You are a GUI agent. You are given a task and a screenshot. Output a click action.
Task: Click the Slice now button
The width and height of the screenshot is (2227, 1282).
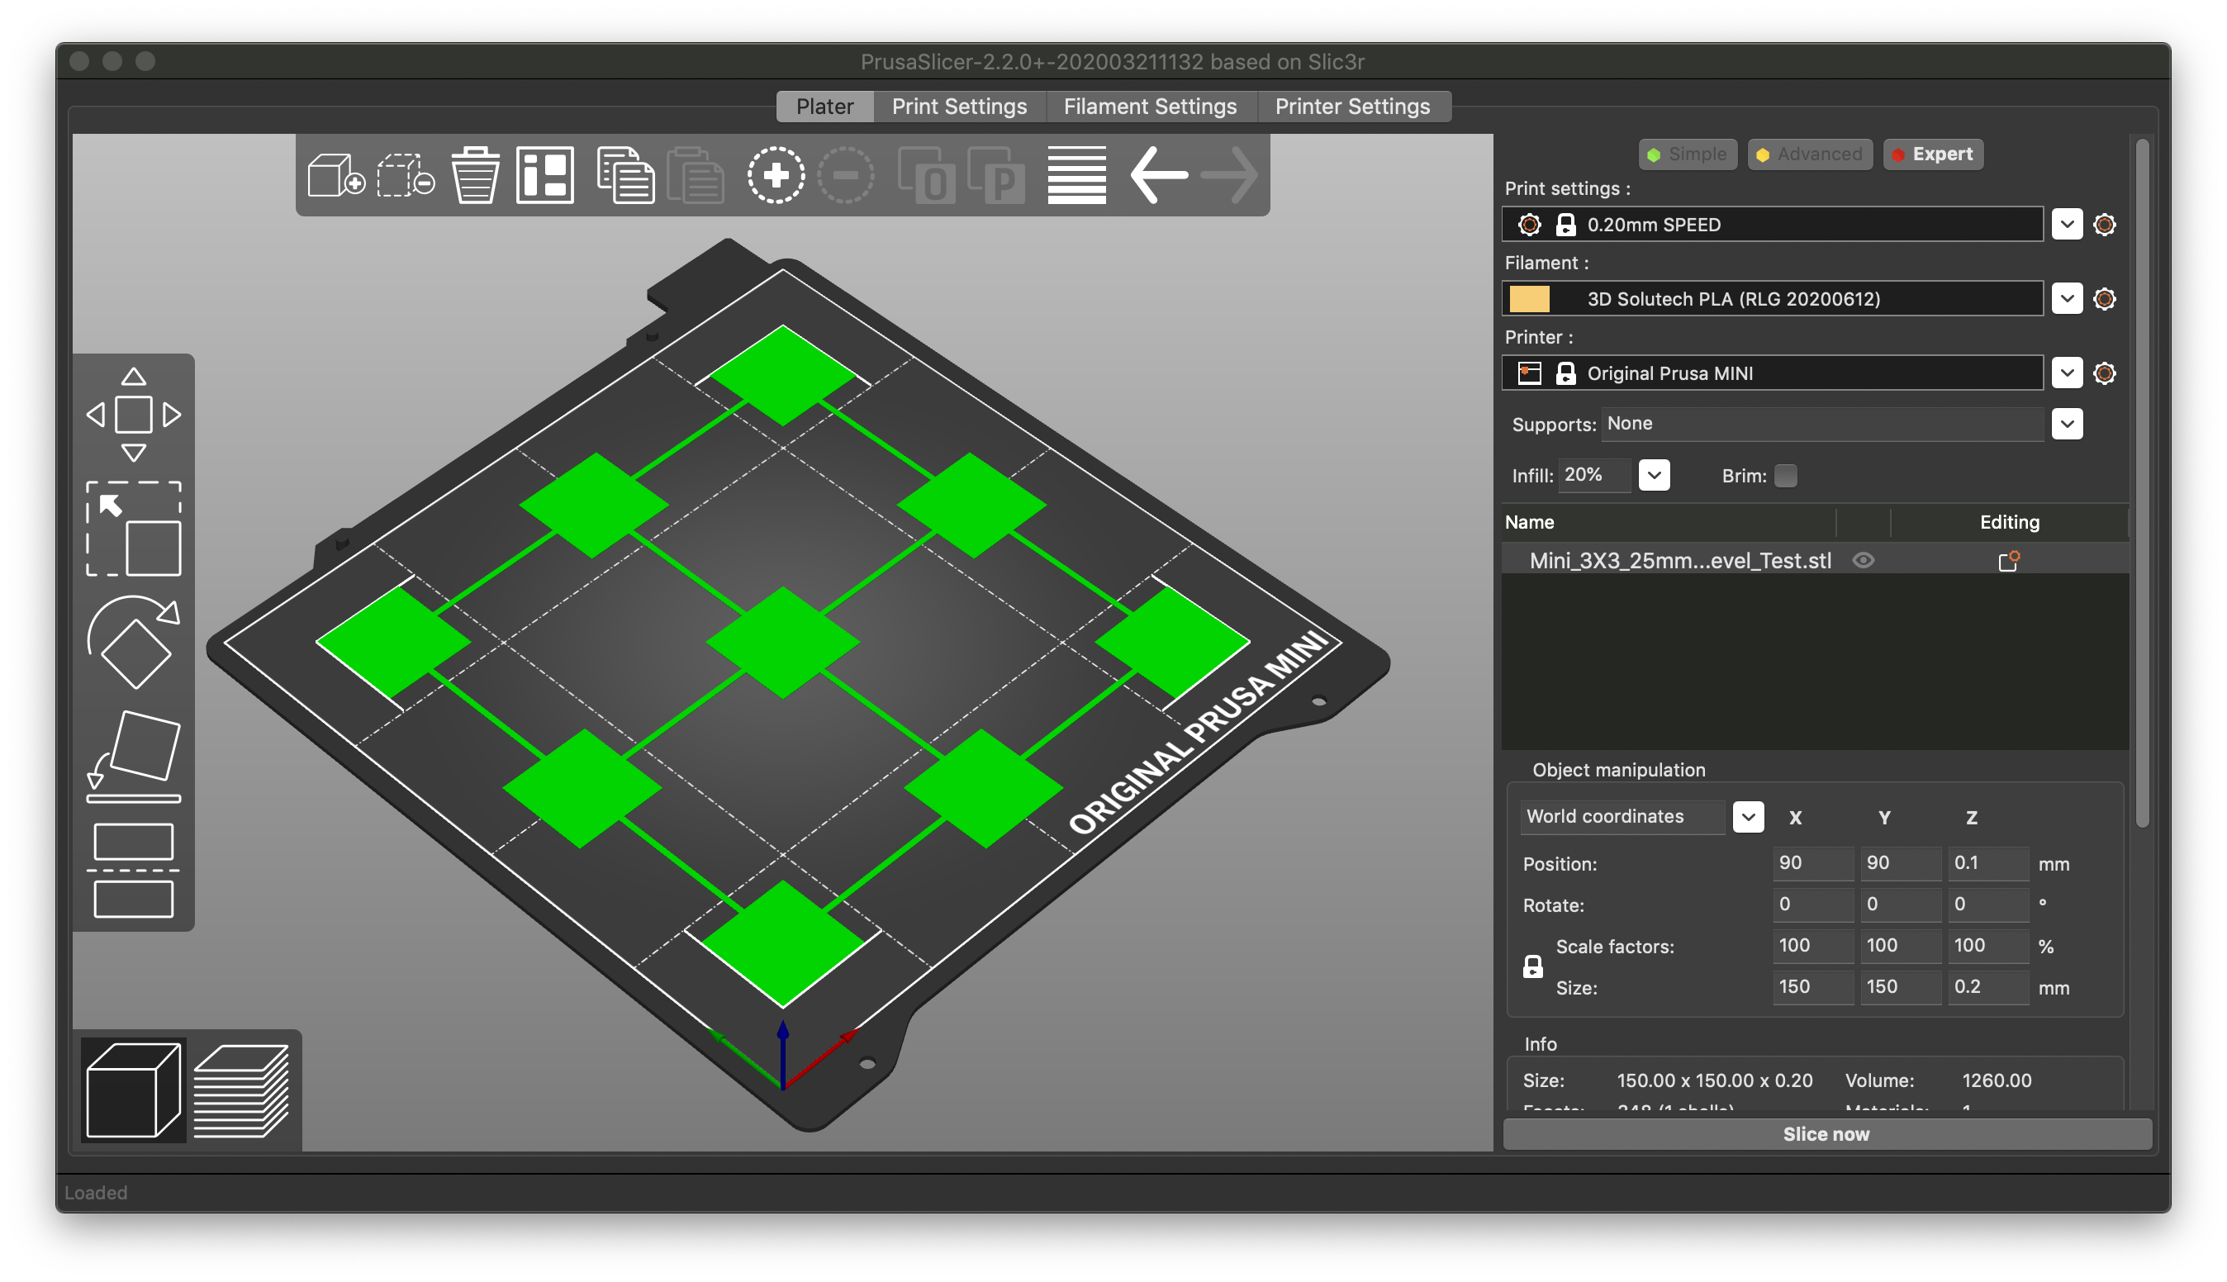[x=1826, y=1134]
